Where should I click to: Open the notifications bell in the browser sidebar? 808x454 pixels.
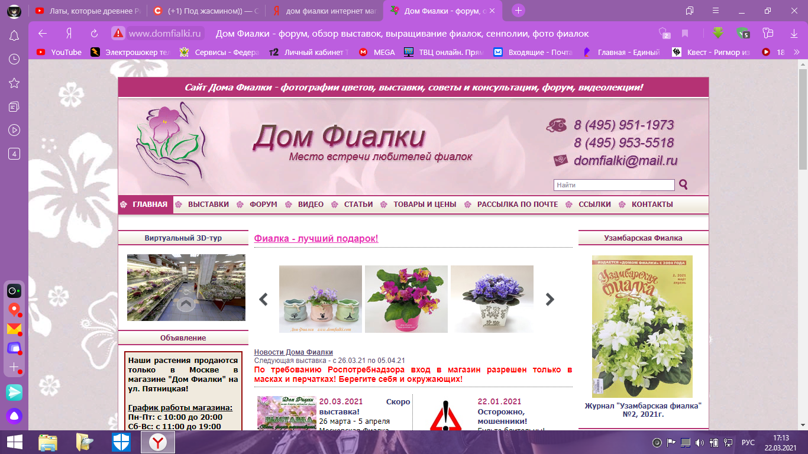(14, 35)
